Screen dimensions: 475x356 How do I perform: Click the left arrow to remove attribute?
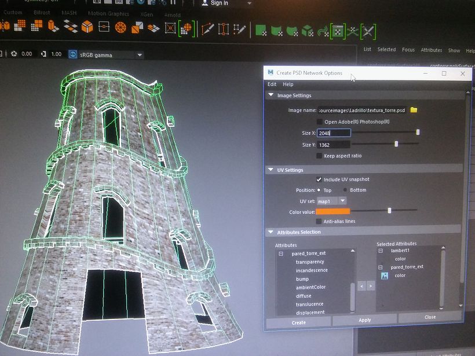(x=361, y=286)
